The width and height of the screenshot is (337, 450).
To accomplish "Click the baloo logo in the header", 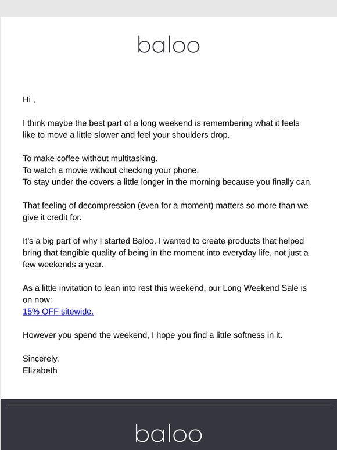I will (168, 45).
